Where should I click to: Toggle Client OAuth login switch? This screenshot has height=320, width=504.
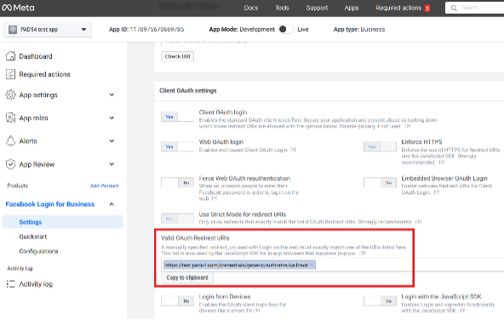tap(177, 117)
